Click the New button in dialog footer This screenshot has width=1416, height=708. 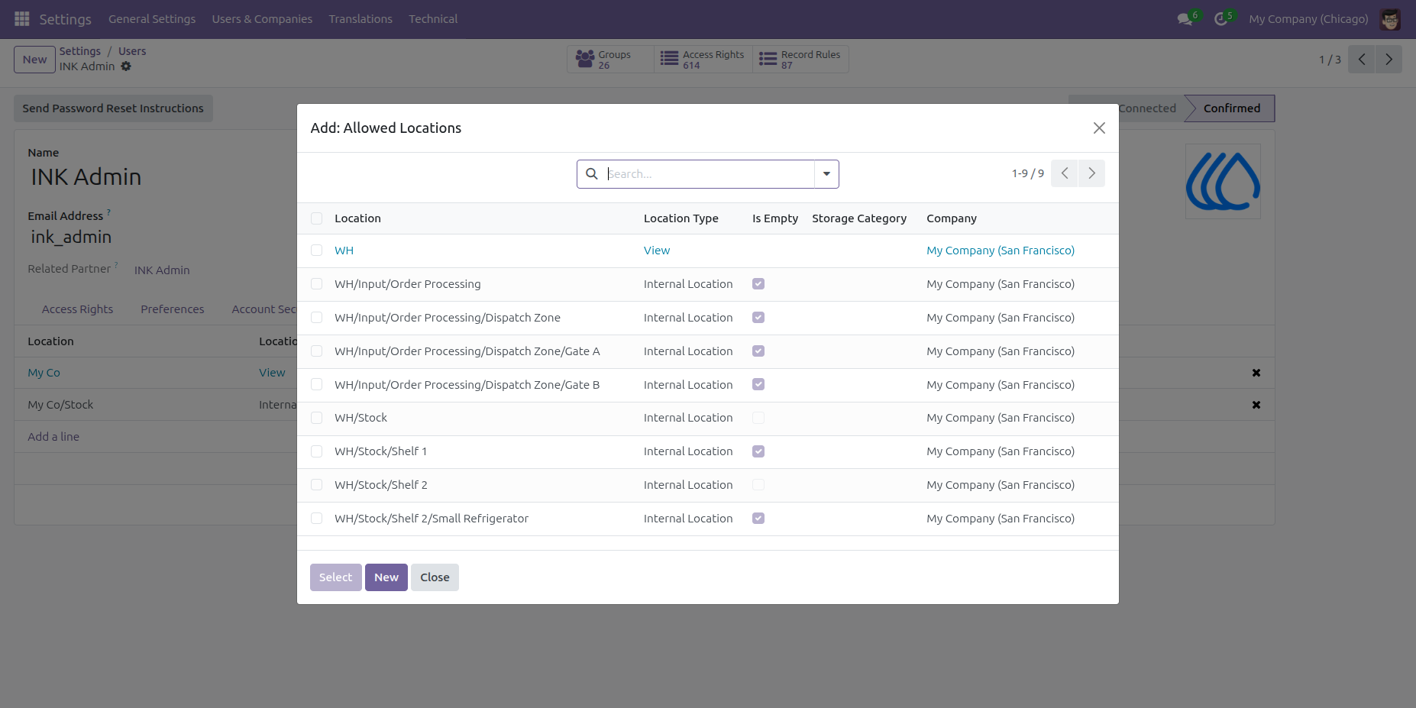pos(386,577)
